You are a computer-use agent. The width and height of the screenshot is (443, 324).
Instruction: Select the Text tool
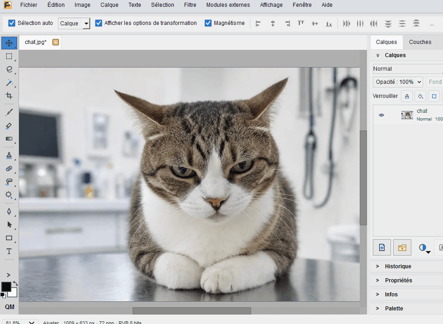pyautogui.click(x=9, y=251)
